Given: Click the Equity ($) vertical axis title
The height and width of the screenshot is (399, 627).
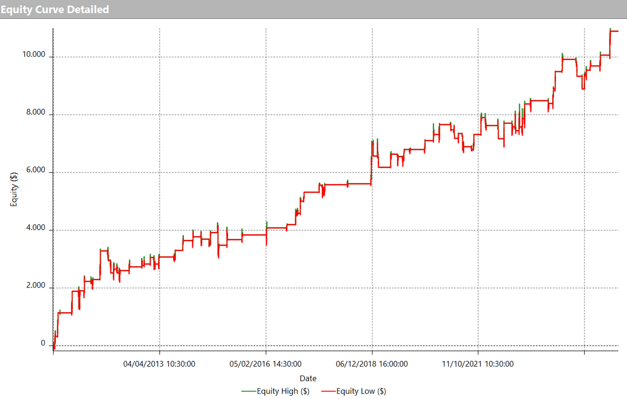Looking at the screenshot, I should 14,189.
